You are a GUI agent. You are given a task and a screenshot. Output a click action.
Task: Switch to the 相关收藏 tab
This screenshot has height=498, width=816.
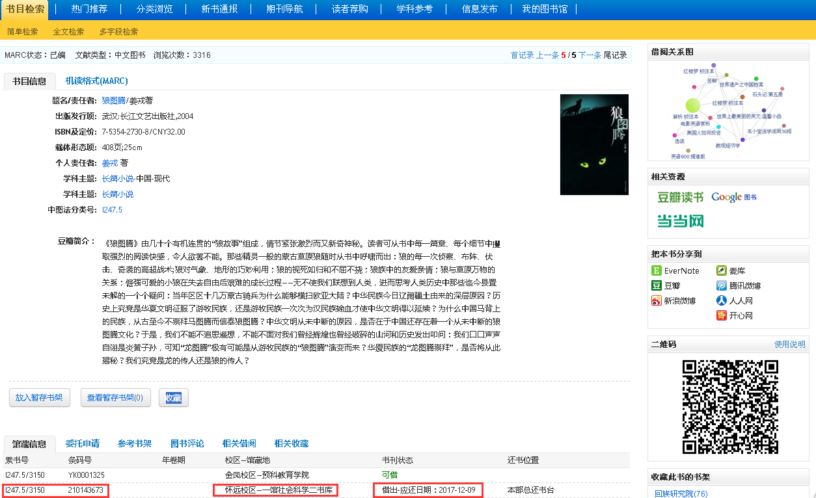coord(291,443)
